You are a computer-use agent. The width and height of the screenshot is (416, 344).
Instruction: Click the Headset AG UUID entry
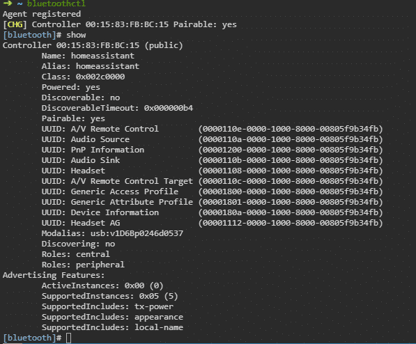point(212,223)
